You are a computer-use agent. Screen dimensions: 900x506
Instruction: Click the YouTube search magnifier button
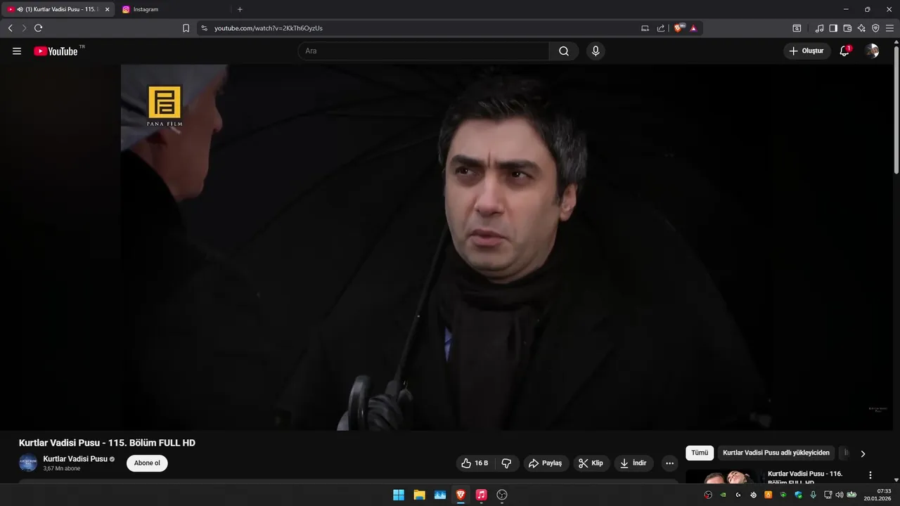[x=564, y=51]
